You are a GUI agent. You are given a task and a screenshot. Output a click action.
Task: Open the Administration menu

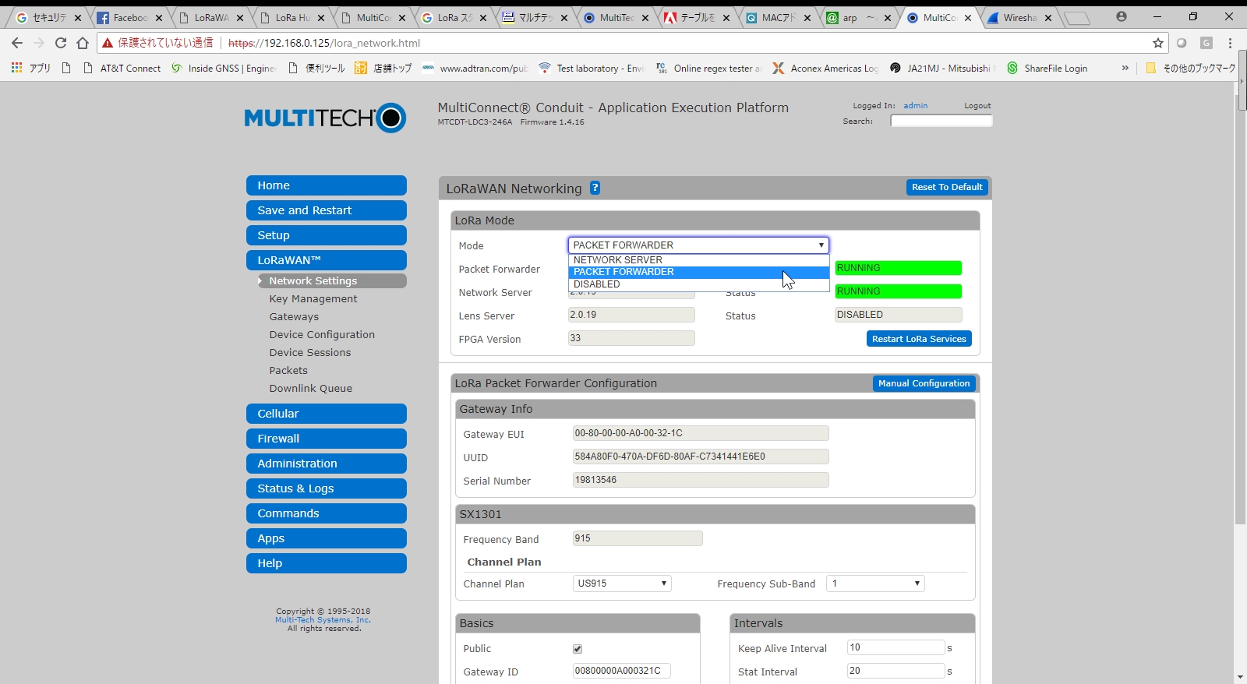point(327,464)
